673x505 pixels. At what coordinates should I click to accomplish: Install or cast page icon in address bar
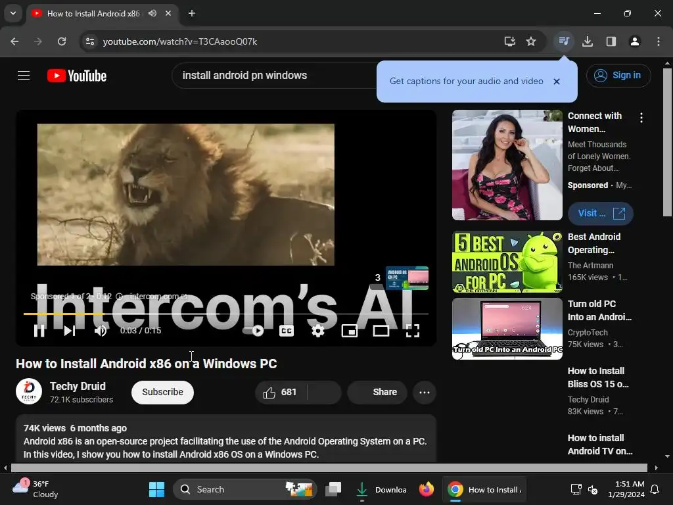tap(509, 41)
